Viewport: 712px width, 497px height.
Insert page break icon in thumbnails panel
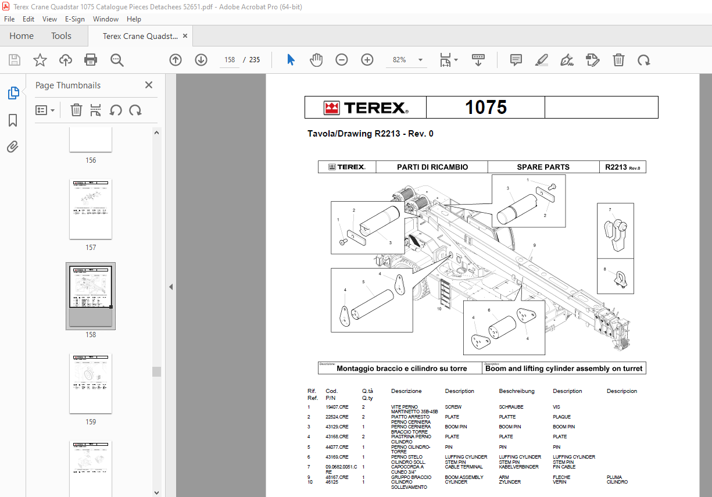tap(96, 110)
